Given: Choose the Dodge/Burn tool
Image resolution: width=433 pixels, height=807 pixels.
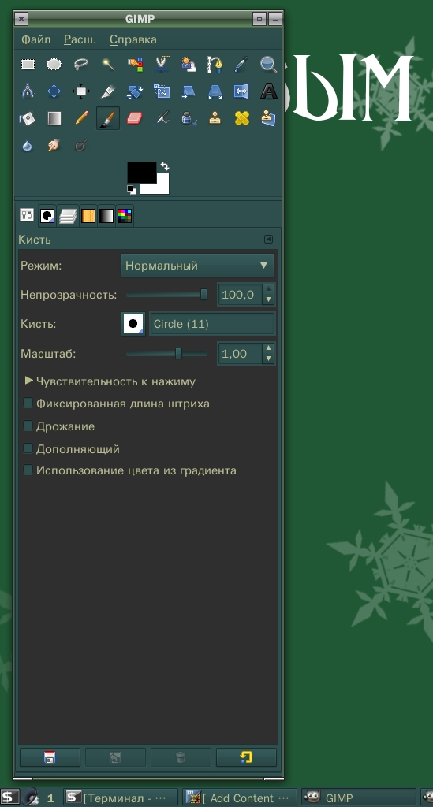Looking at the screenshot, I should tap(80, 146).
